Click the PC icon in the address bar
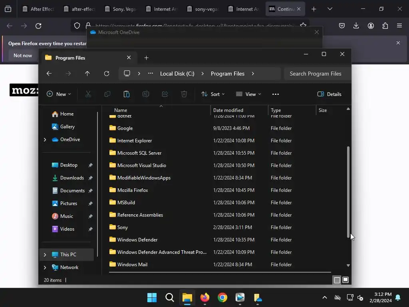Viewport: 409px width, 307px height. (x=127, y=74)
